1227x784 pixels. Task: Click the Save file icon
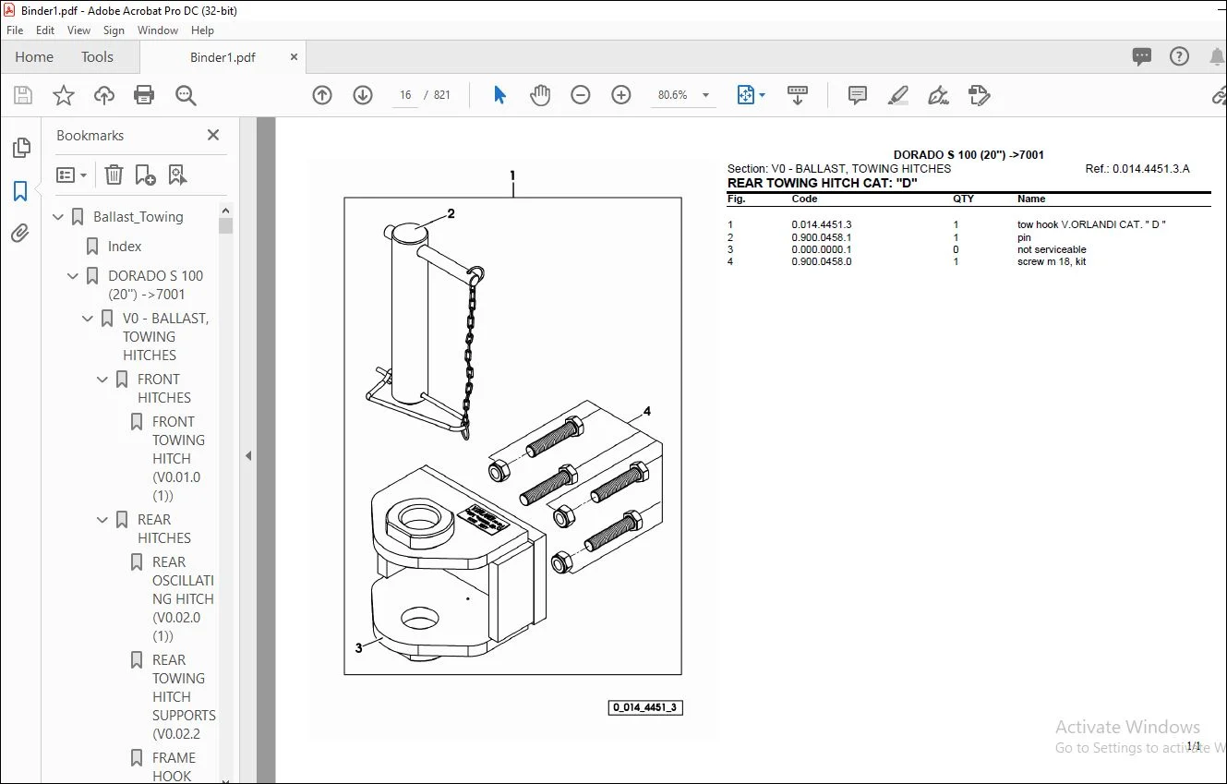tap(23, 95)
